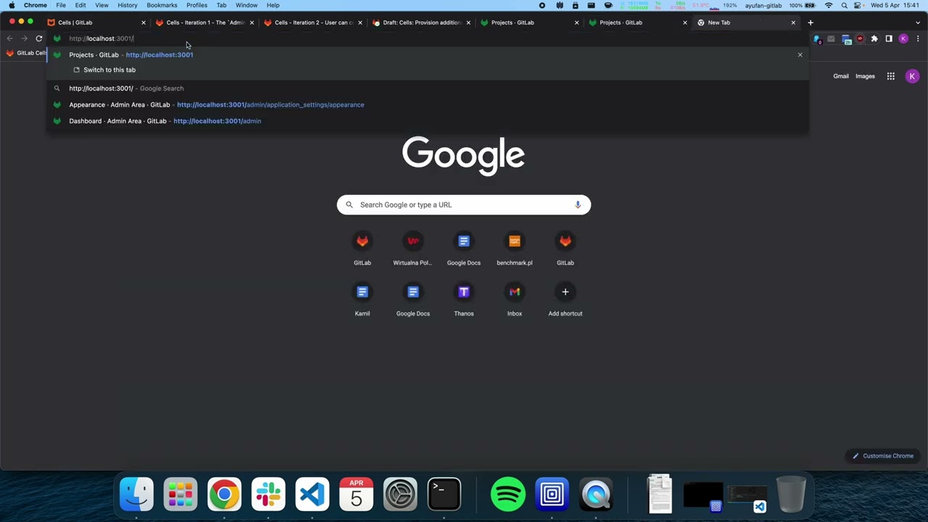The image size is (928, 522).
Task: Open the Bookmarks menu
Action: click(x=162, y=5)
